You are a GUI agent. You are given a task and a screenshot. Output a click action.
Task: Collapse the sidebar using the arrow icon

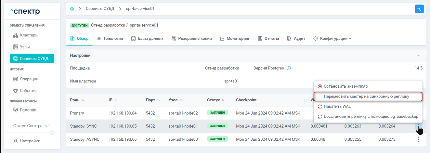(52, 133)
